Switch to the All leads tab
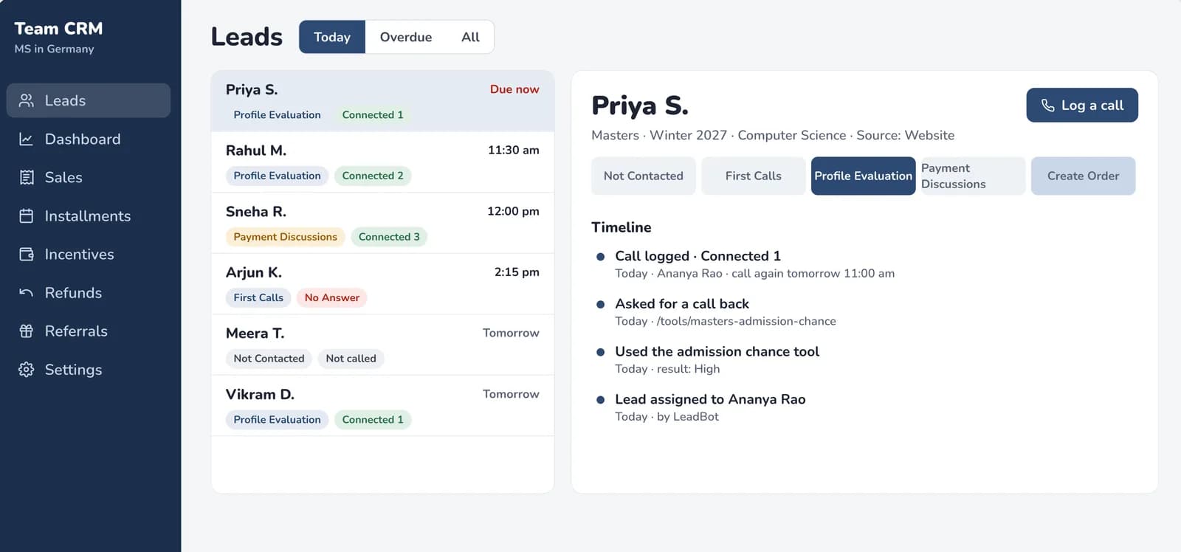 tap(470, 37)
